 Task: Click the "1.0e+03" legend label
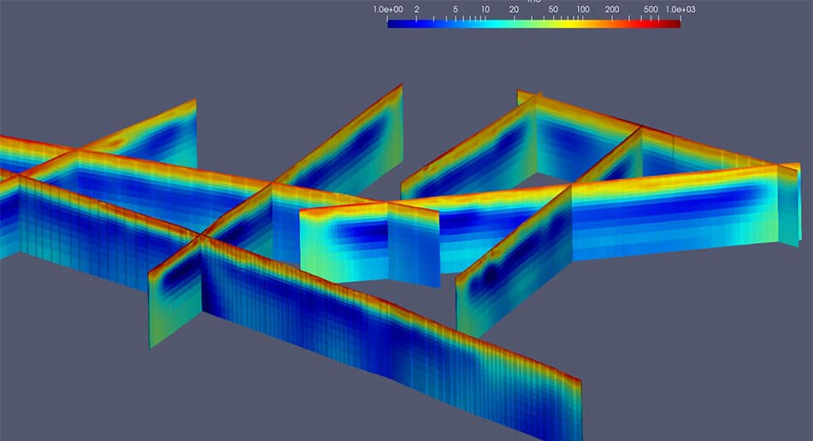[x=680, y=9]
